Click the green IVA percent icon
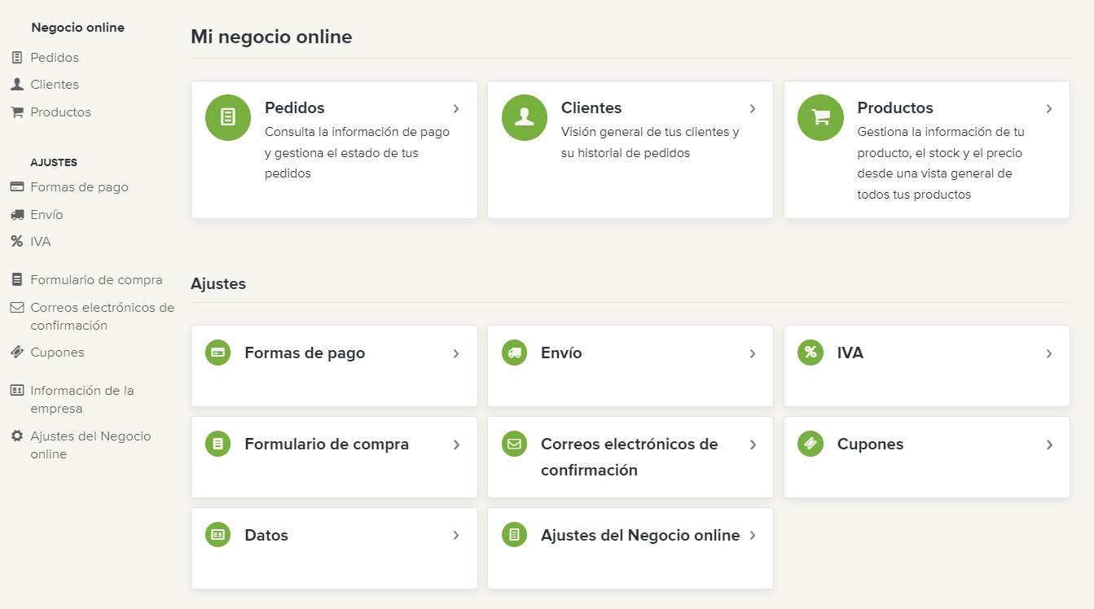Image resolution: width=1094 pixels, height=609 pixels. coord(811,353)
